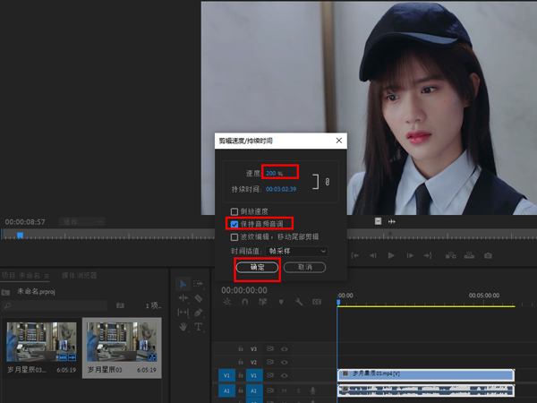Click the 取消 button
Image resolution: width=537 pixels, height=403 pixels.
304,267
